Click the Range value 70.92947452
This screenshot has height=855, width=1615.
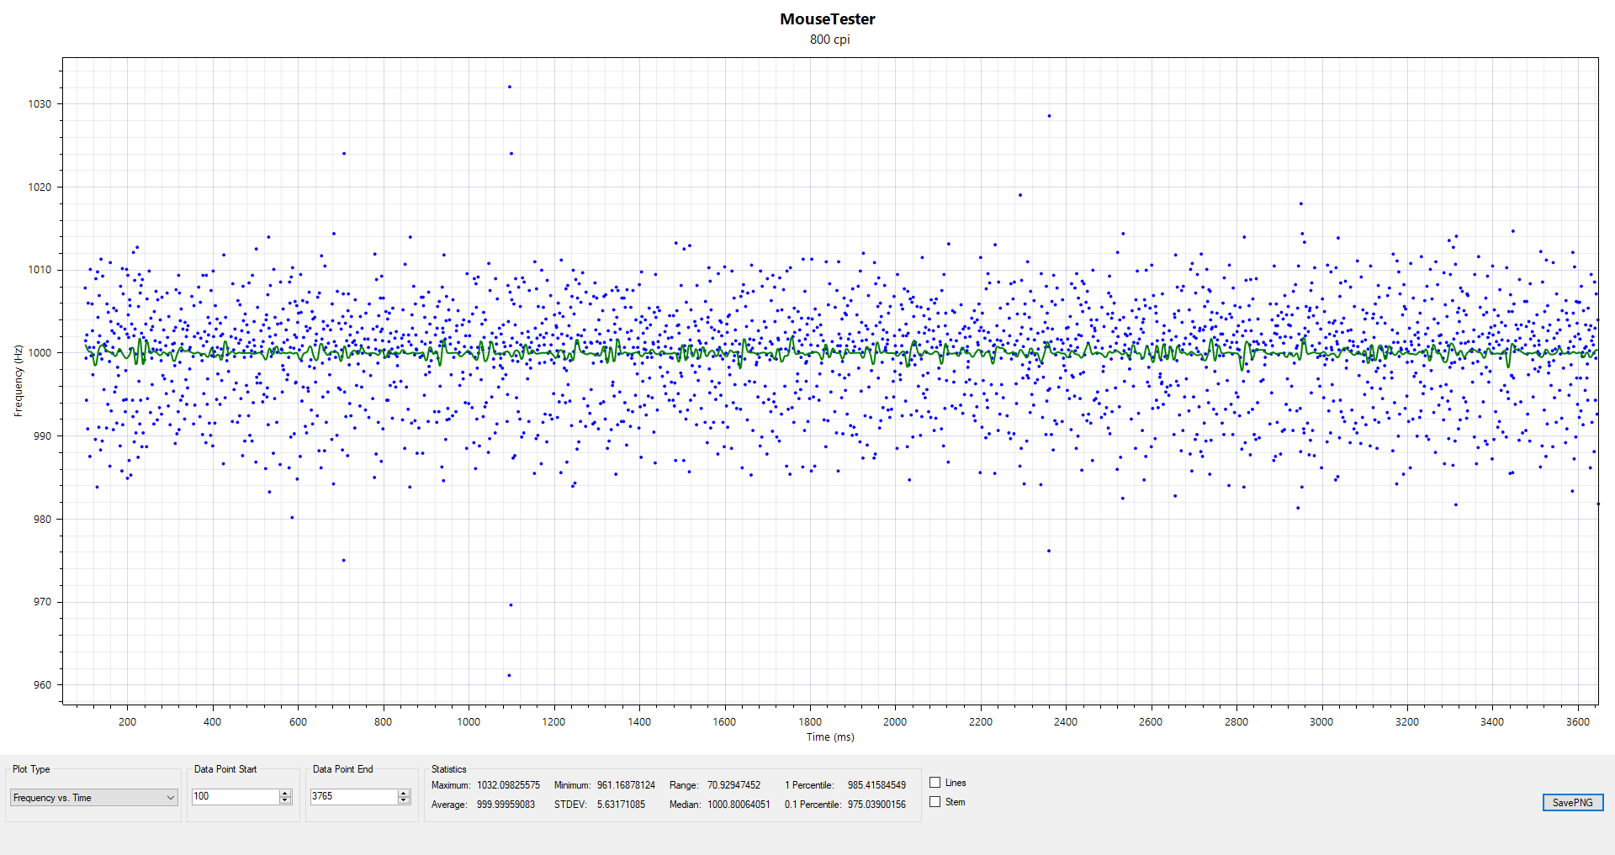click(733, 785)
